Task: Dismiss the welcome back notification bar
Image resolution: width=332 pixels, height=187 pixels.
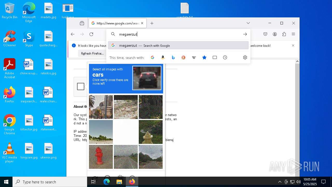Action: point(293,45)
